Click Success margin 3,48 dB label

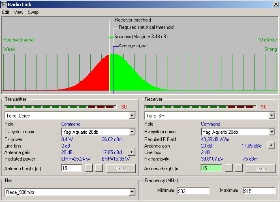pyautogui.click(x=141, y=37)
